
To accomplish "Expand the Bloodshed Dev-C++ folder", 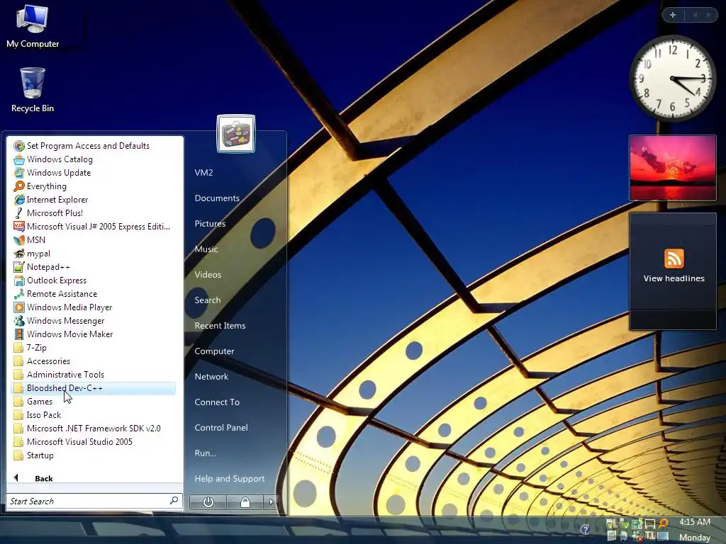I will coord(93,388).
